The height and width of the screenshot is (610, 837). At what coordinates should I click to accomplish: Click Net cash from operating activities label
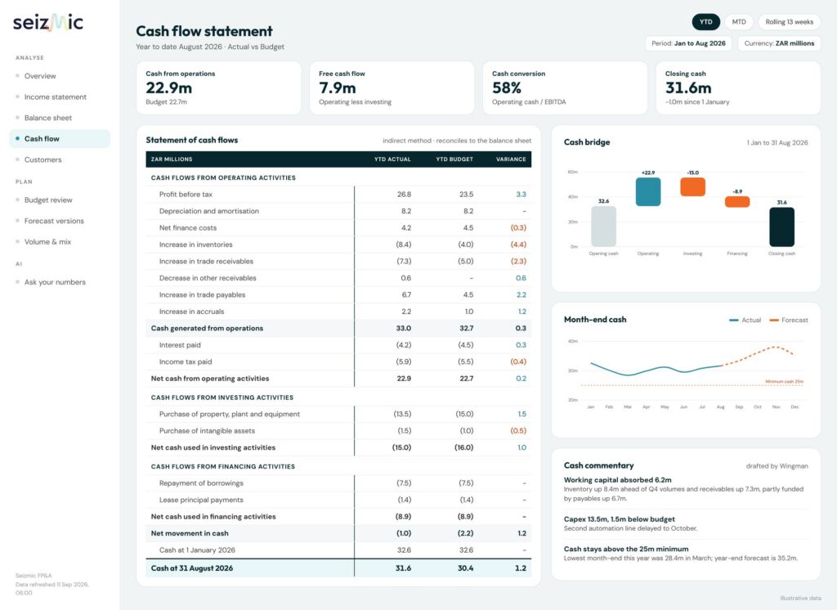(x=210, y=378)
